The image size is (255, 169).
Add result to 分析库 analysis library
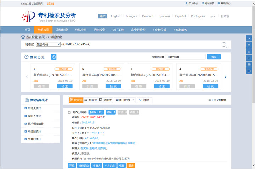coord(110,165)
